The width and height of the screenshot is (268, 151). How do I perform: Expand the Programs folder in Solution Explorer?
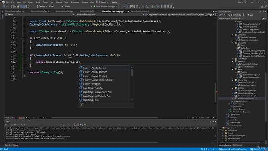coord(220,128)
